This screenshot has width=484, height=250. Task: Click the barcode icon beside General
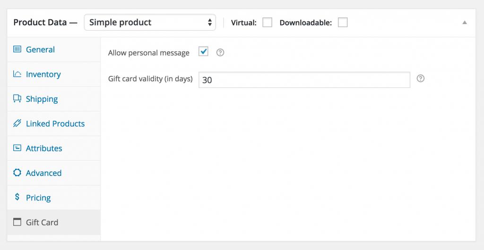pos(17,50)
